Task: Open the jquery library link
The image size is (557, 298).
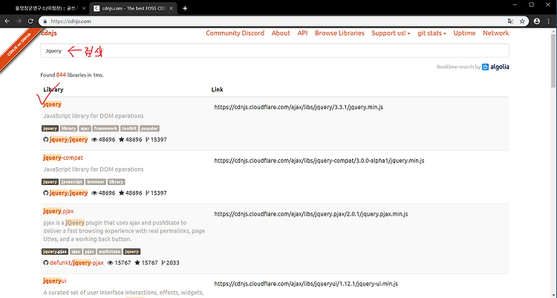Action: (x=52, y=104)
